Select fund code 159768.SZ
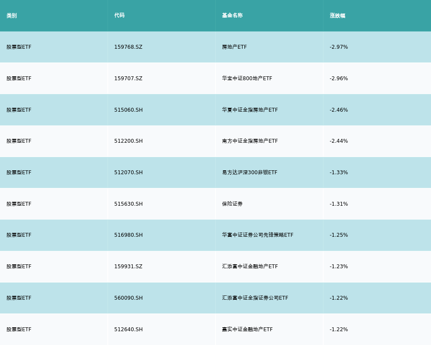This screenshot has width=431, height=345. point(128,47)
